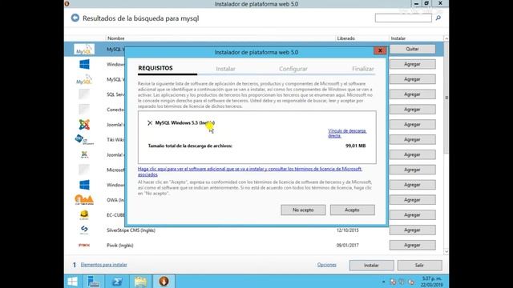This screenshot has width=513, height=288.
Task: Launch PowerShell from the taskbar
Action: click(x=117, y=281)
